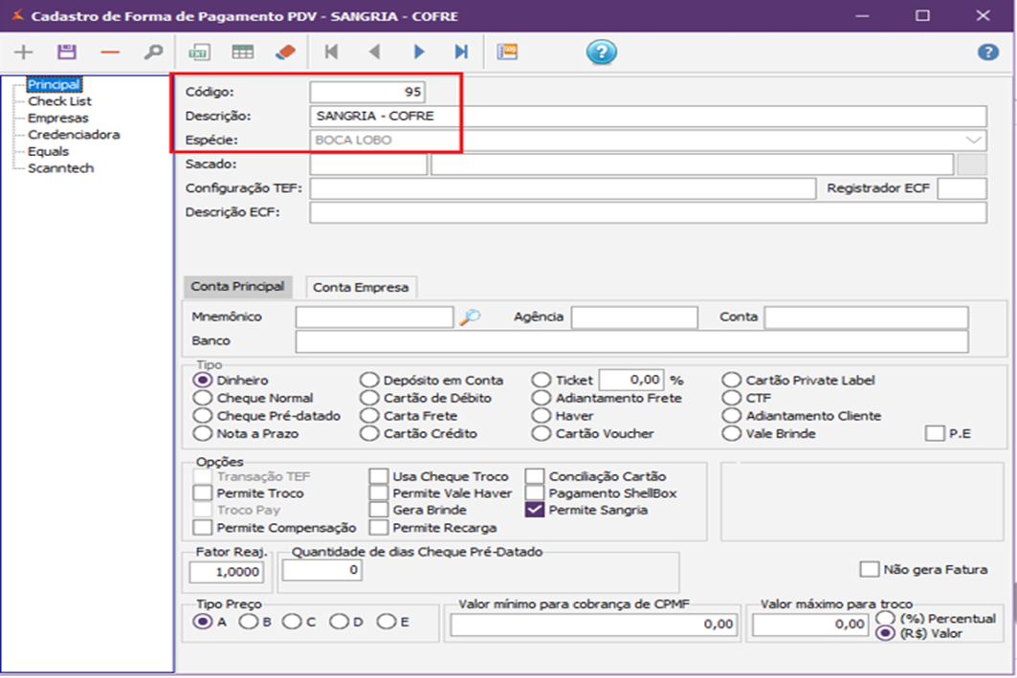The image size is (1017, 678).
Task: Select Cartão Crédito type
Action: pos(369,433)
